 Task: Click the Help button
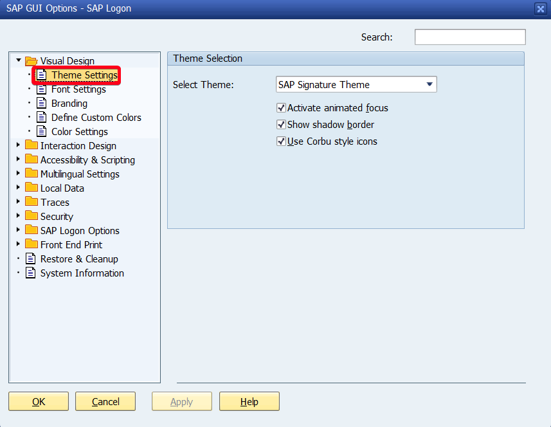coord(249,402)
